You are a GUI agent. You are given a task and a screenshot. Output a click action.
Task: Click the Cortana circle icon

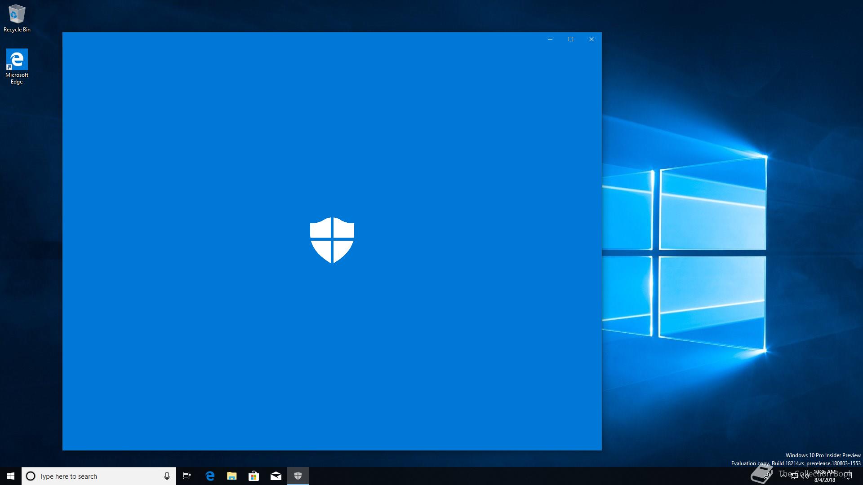(x=31, y=476)
